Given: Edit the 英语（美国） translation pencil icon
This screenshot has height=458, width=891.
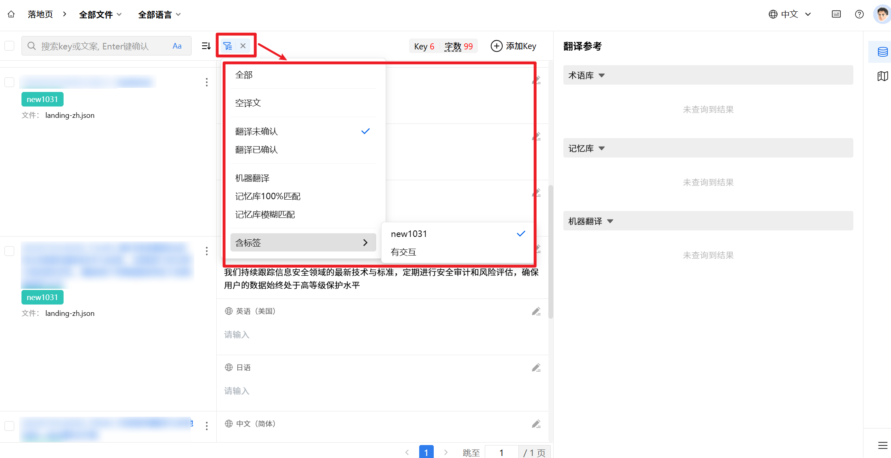Looking at the screenshot, I should (536, 311).
